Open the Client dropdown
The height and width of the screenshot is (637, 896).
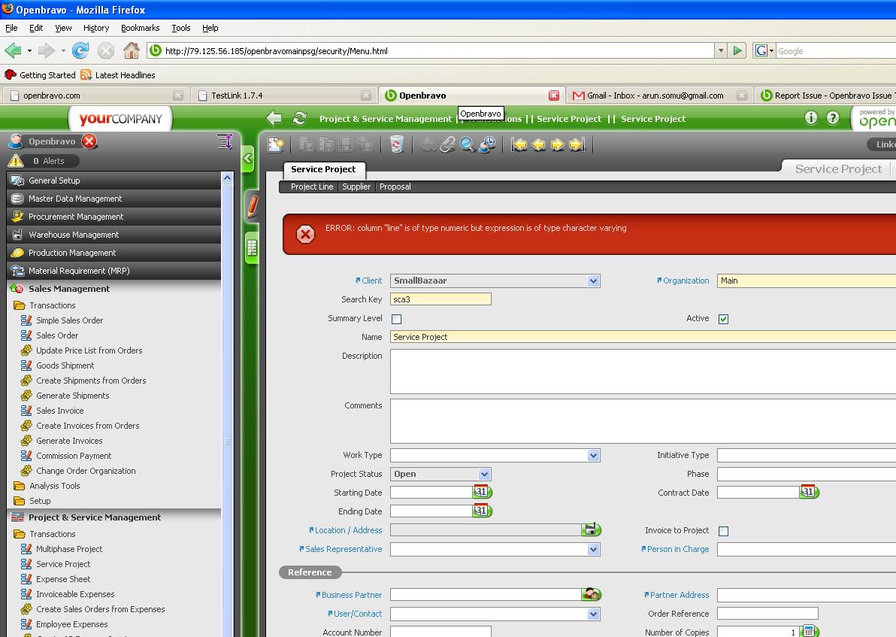point(593,281)
